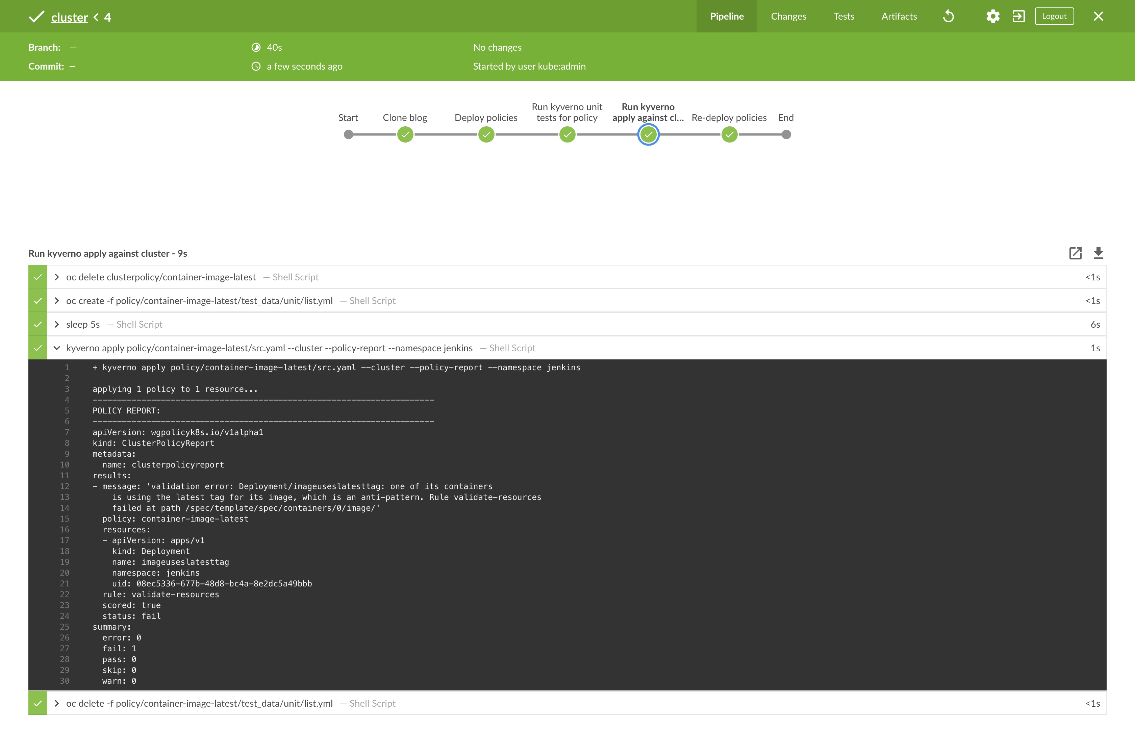The height and width of the screenshot is (731, 1135).
Task: Expand the oc create list.yml step
Action: tap(57, 301)
